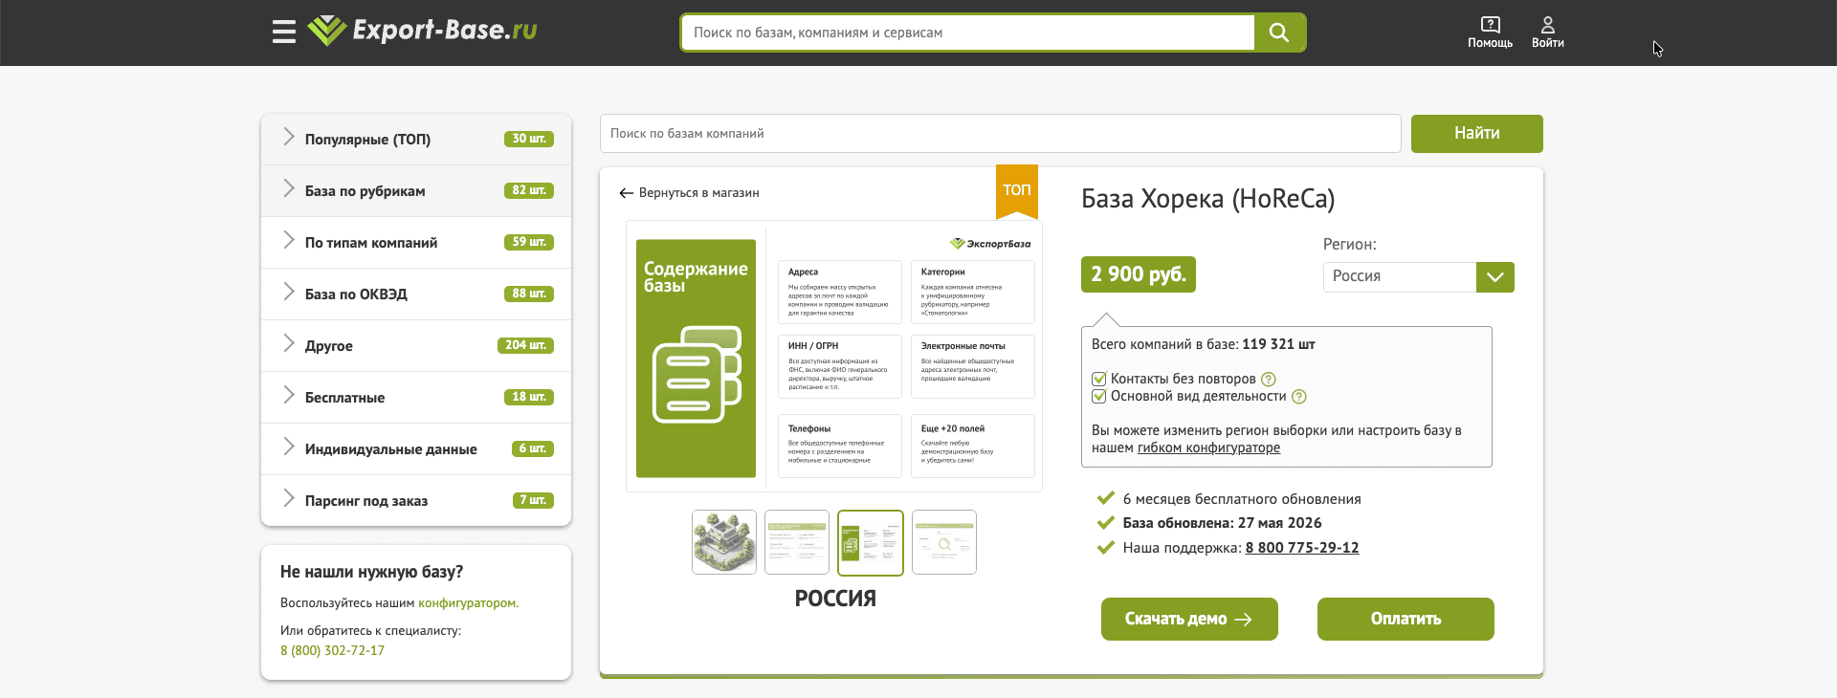Click Всего компаний в базе: 119 321 шт text

(1204, 344)
